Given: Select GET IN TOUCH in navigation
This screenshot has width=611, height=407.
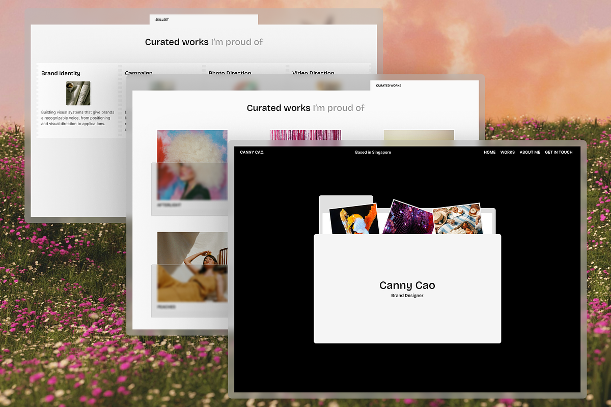Looking at the screenshot, I should point(559,152).
